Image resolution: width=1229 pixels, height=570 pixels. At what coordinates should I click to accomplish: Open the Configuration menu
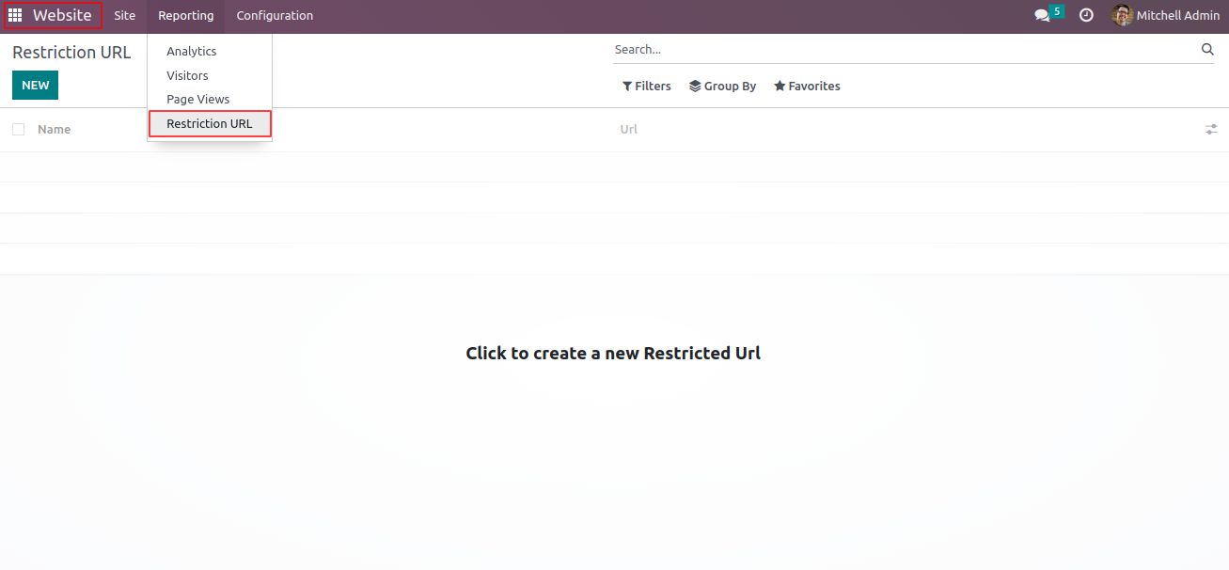[275, 16]
